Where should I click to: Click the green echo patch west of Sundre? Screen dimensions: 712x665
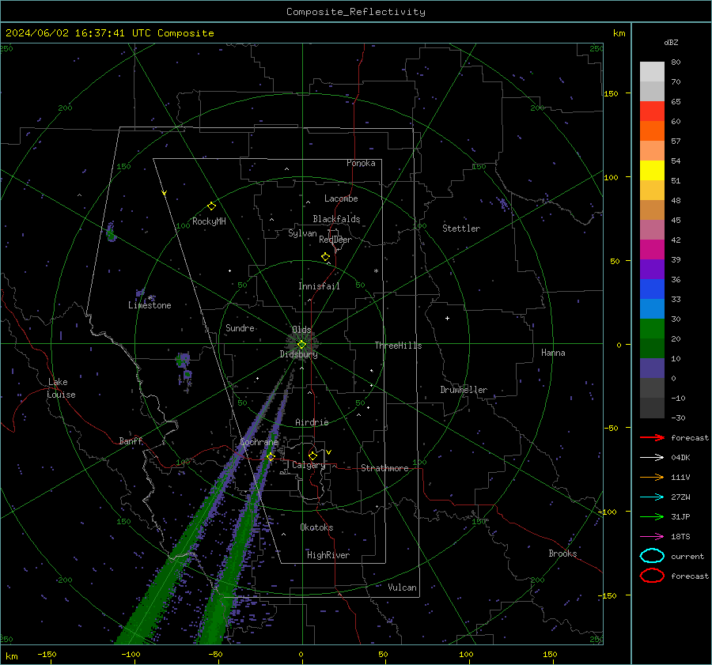(x=183, y=360)
